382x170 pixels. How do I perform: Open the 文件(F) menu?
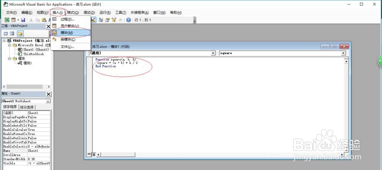click(x=11, y=13)
